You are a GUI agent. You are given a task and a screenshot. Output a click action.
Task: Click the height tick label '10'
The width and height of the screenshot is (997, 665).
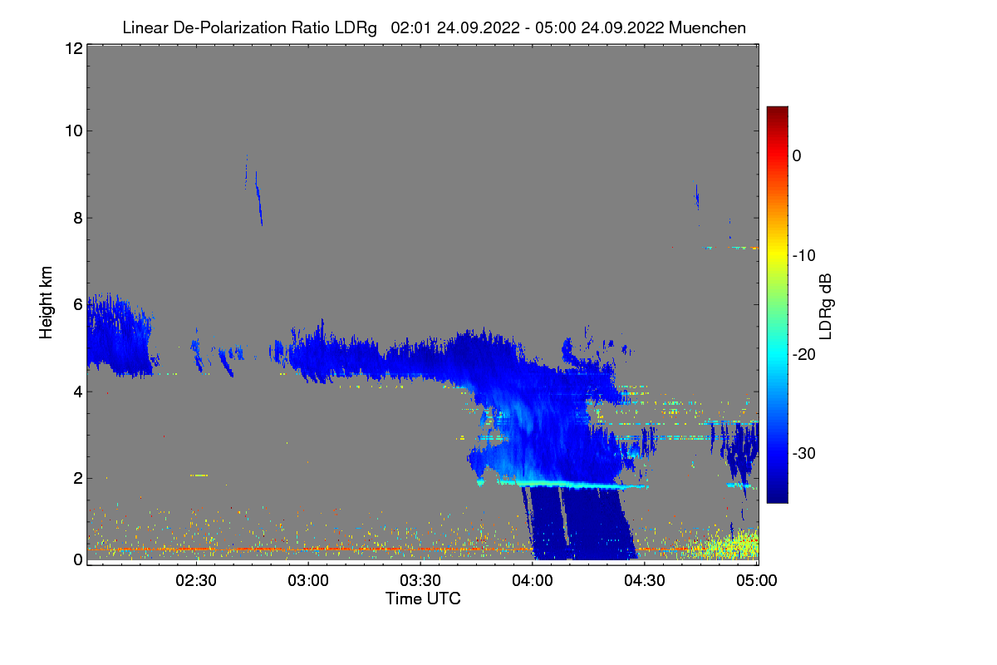coord(72,131)
